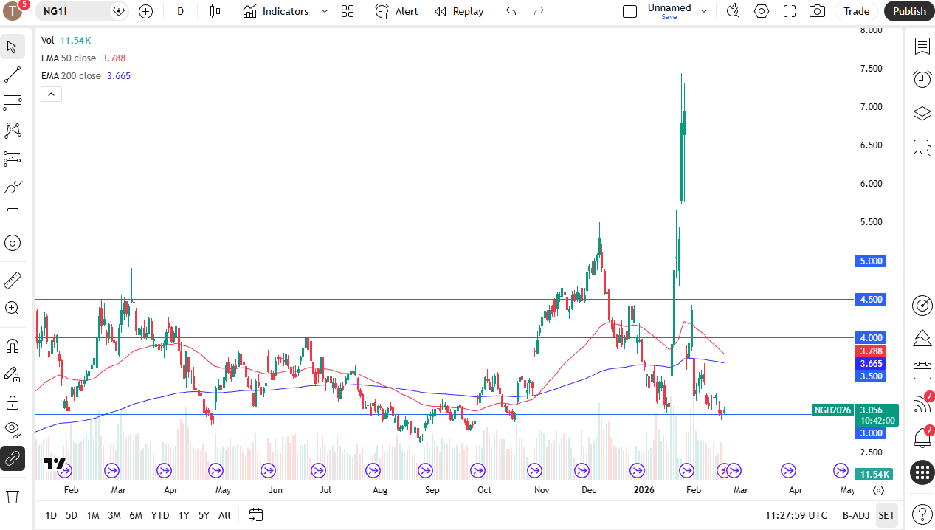The width and height of the screenshot is (935, 530).
Task: Open the chats panel
Action: click(x=922, y=148)
